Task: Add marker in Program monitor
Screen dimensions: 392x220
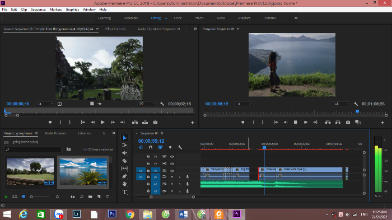Action: pos(242,122)
